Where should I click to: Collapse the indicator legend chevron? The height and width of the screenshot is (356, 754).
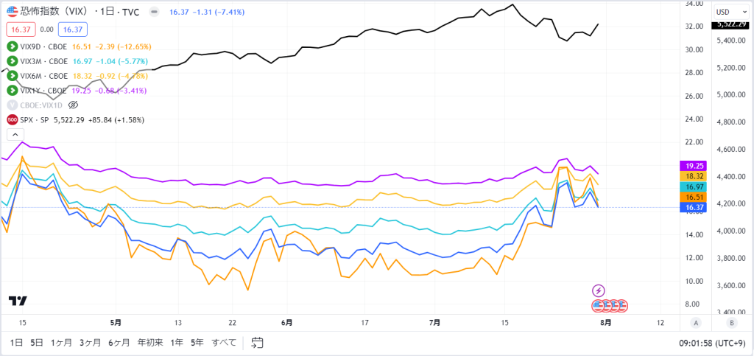(x=14, y=135)
